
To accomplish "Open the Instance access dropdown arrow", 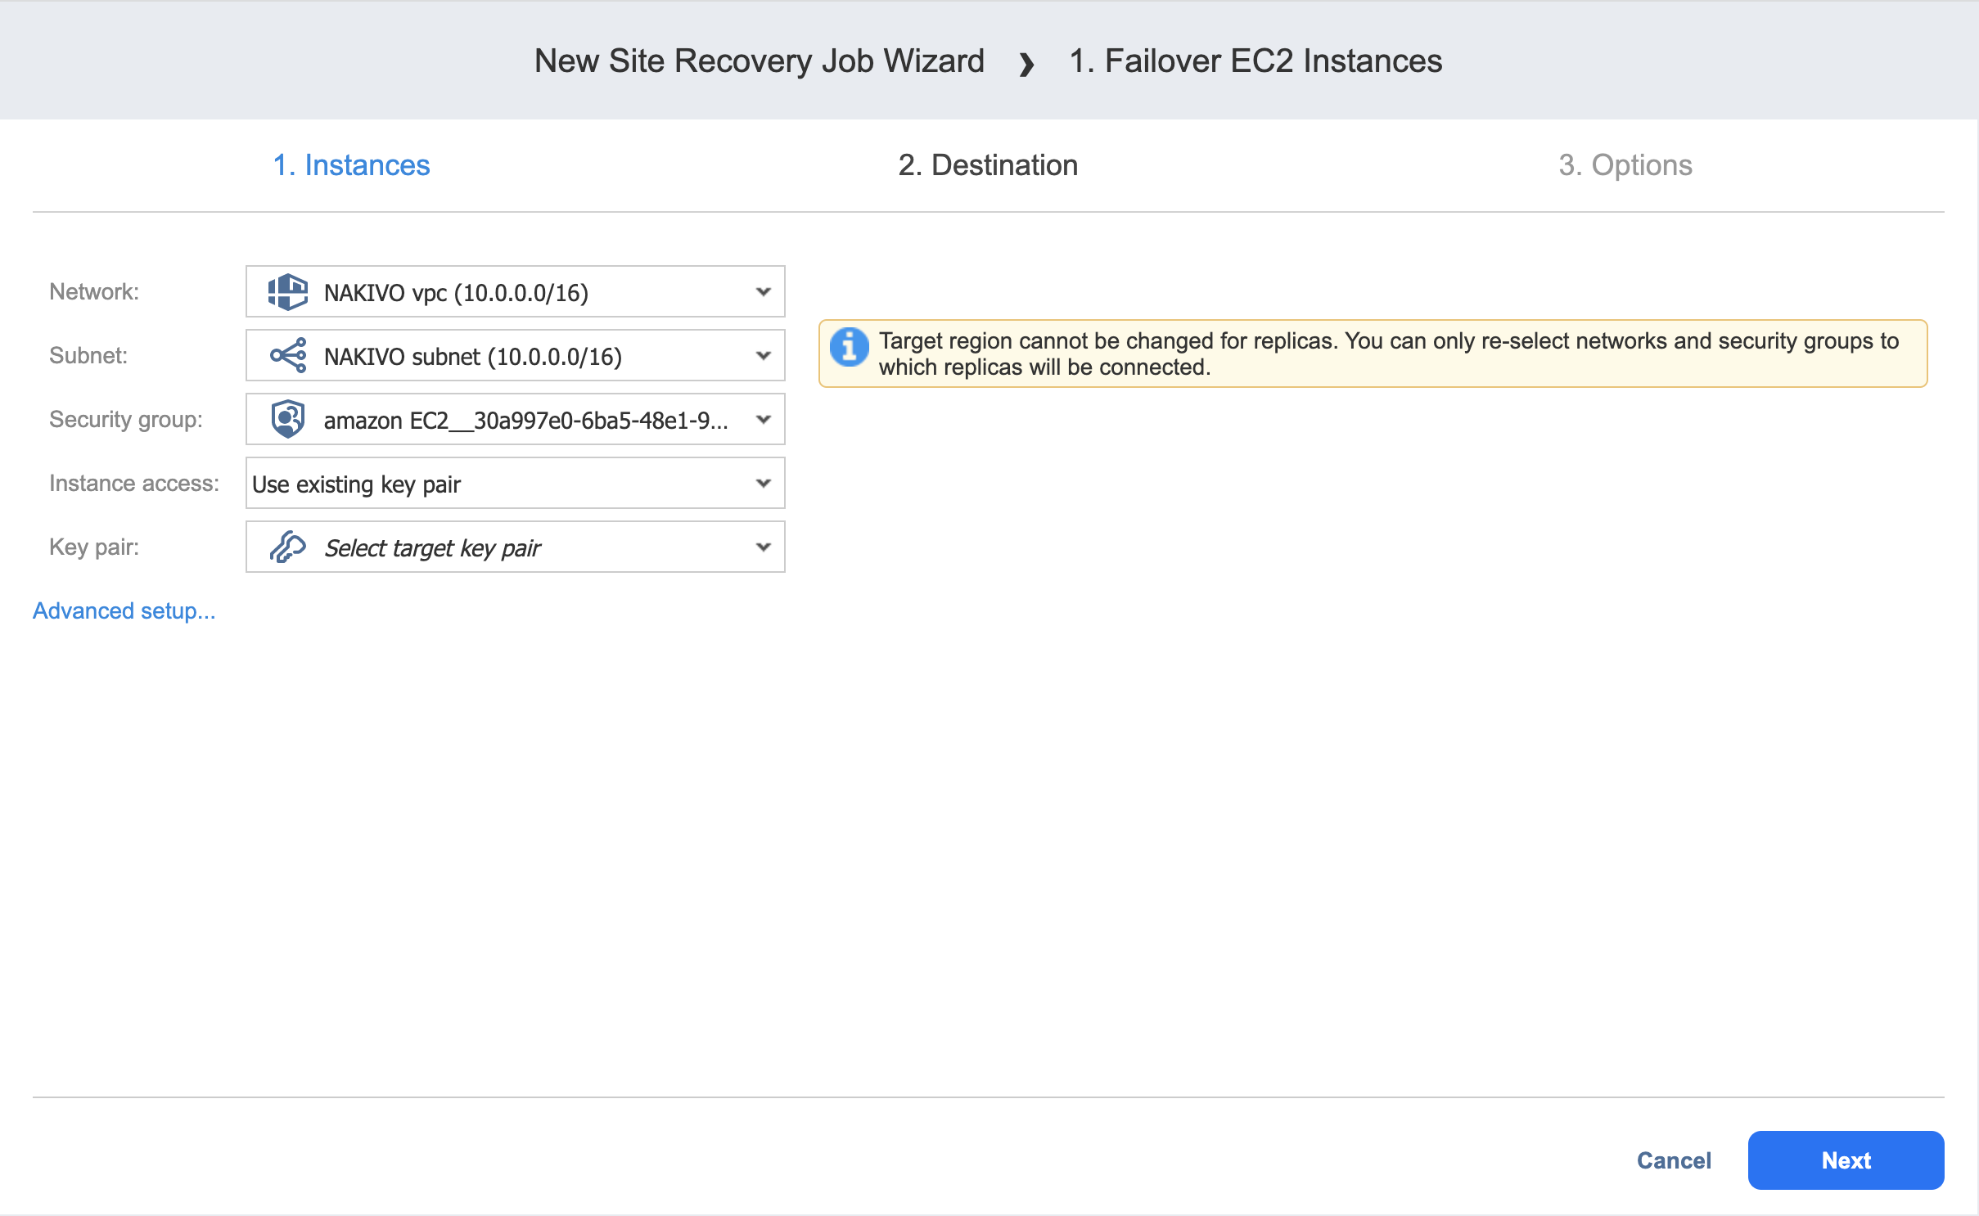I will [763, 484].
